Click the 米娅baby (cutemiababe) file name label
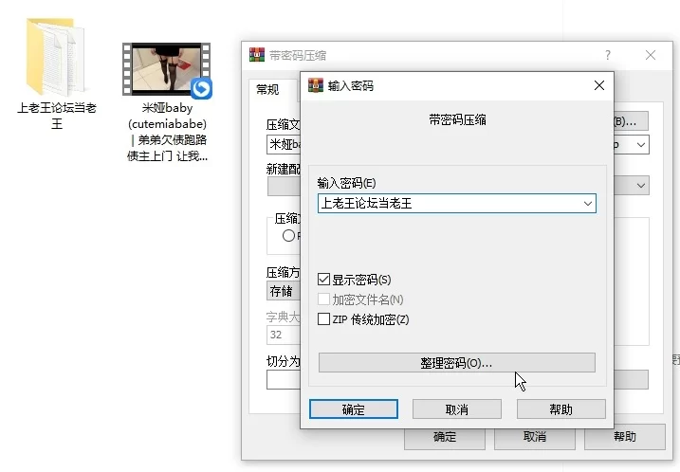Viewport: 680px width, 472px height. [167, 132]
